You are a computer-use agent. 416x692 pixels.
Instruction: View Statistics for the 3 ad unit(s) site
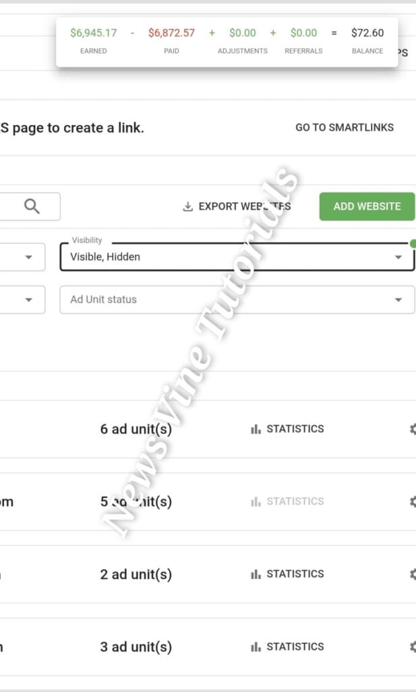[x=288, y=647]
